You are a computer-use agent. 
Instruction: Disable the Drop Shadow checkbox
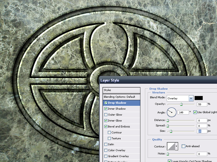coord(106,103)
